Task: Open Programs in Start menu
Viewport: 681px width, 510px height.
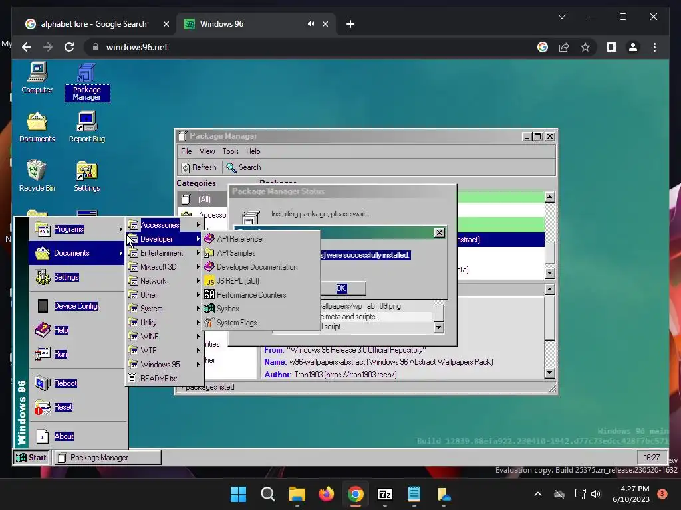Action: tap(77, 229)
